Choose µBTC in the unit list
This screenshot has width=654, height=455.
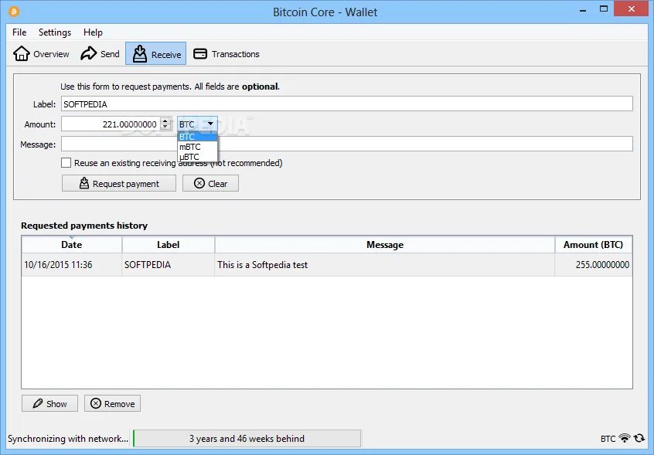[197, 157]
